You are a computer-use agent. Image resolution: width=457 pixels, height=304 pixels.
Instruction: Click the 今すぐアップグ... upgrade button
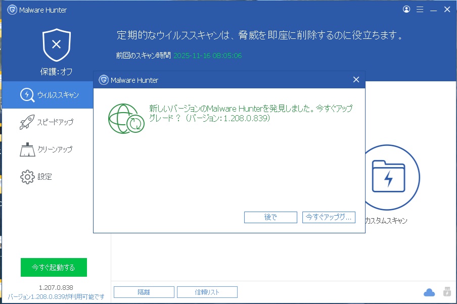329,217
